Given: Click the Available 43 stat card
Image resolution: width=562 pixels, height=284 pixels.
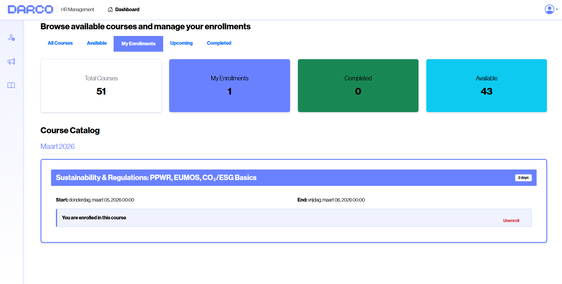Looking at the screenshot, I should tap(486, 86).
